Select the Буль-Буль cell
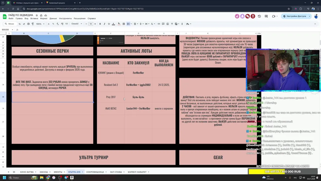The height and width of the screenshot is (181, 321). (138, 97)
